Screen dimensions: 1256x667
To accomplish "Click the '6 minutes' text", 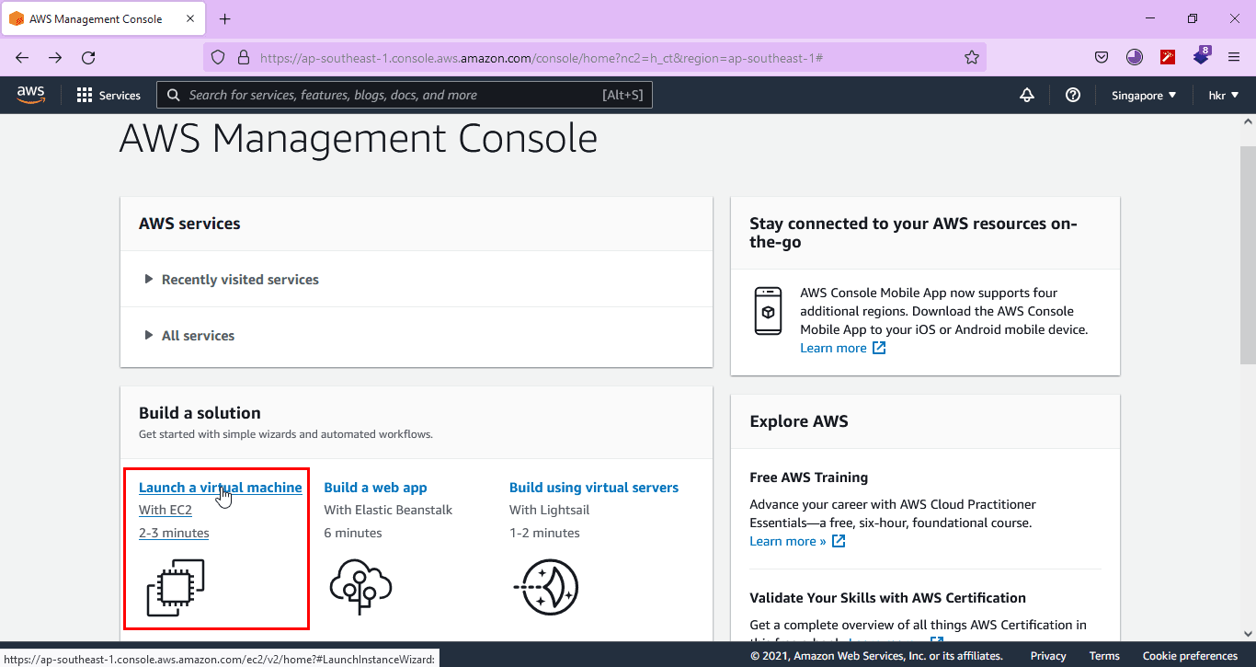I will tap(353, 533).
